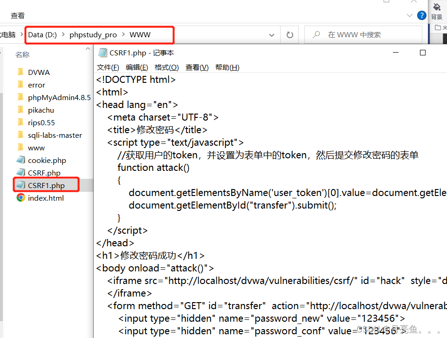Navigate to Data (D:) in breadcrumb
The image size is (447, 338).
coord(42,35)
